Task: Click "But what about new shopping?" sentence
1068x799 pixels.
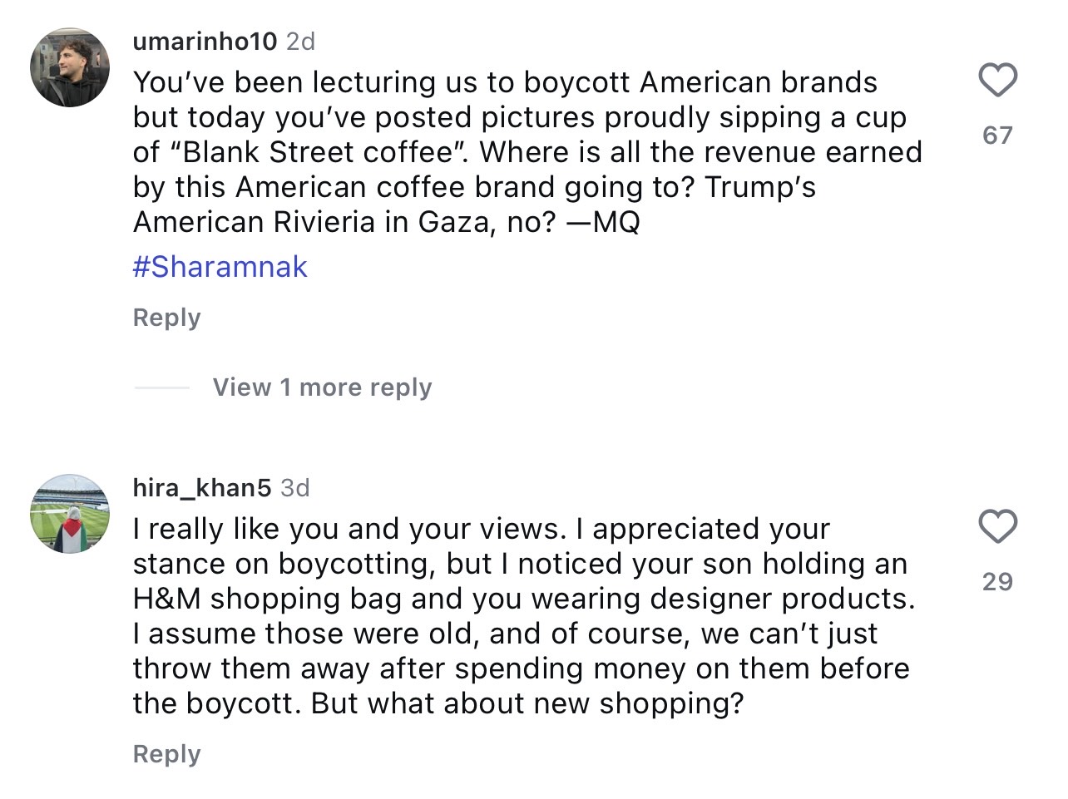Action: click(527, 704)
